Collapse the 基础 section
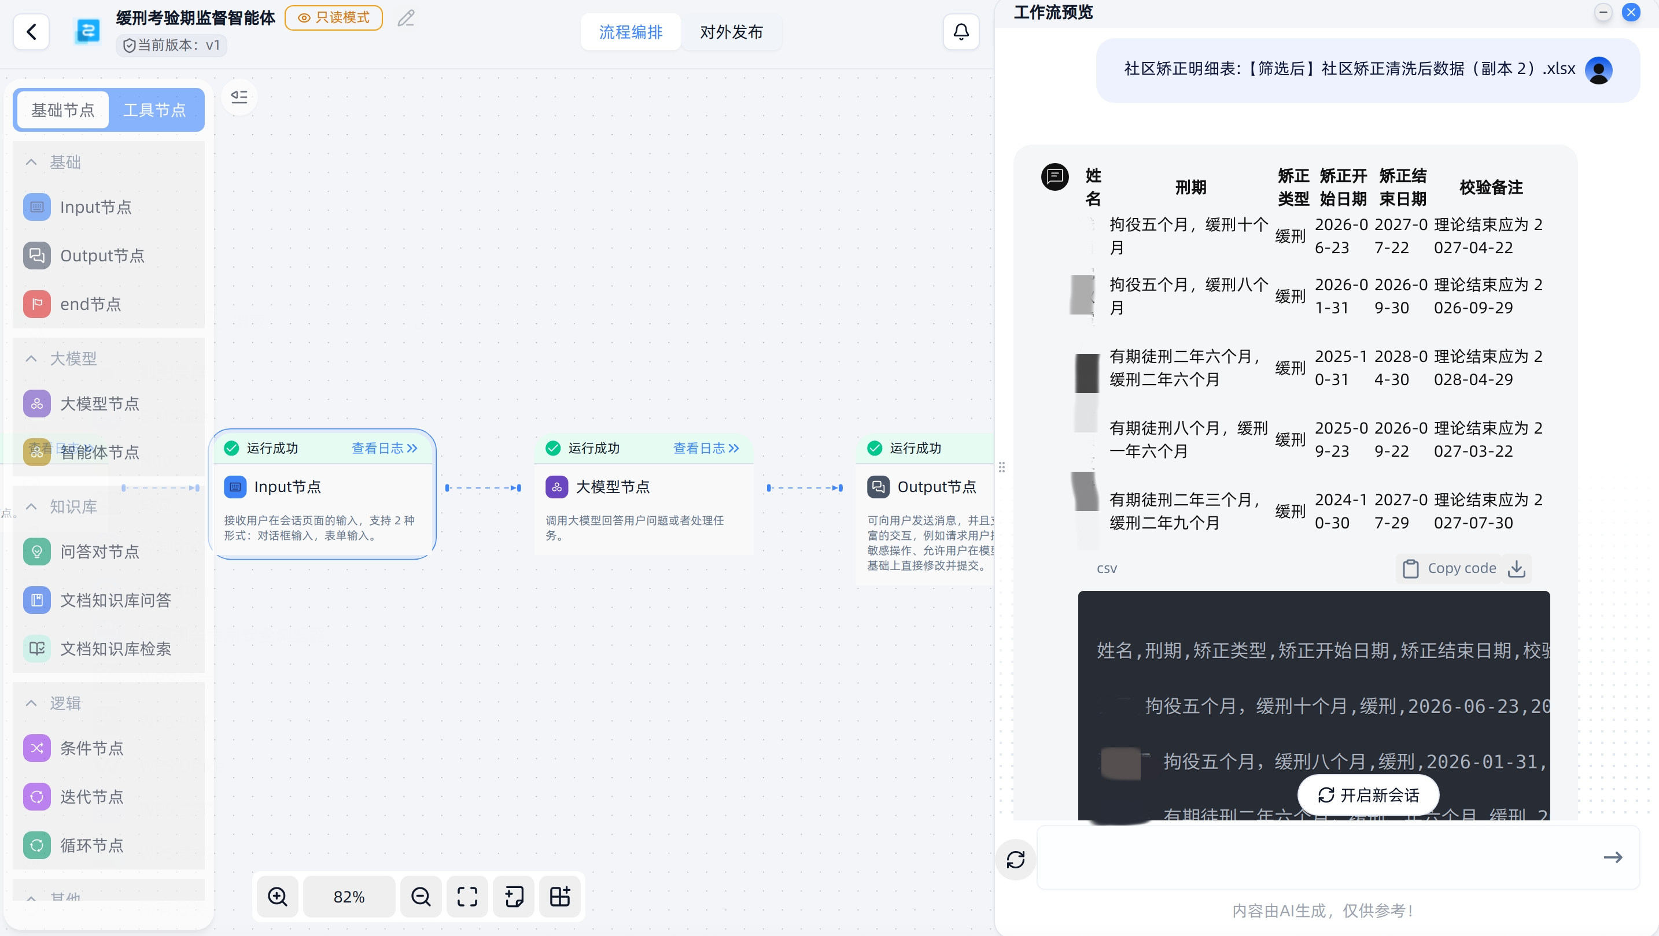 pos(31,162)
